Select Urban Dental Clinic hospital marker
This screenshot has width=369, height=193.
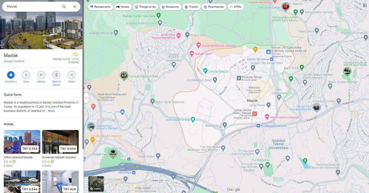pyautogui.click(x=254, y=114)
